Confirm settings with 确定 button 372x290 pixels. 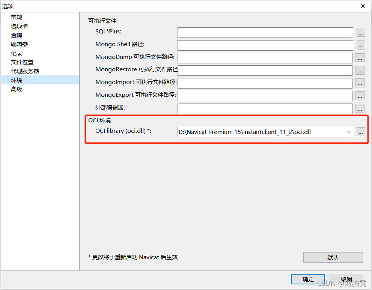point(308,279)
